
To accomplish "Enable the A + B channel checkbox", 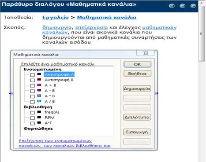I will tap(32, 86).
